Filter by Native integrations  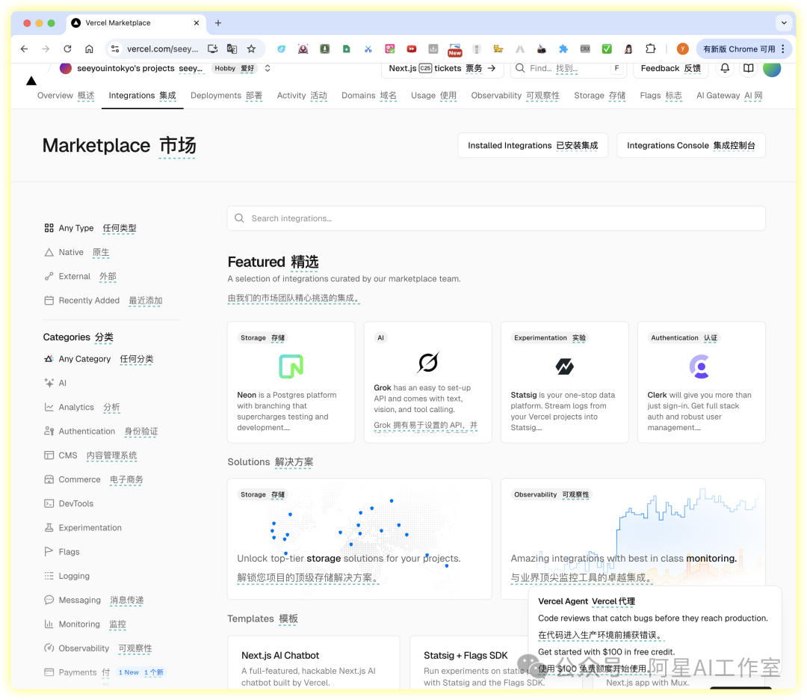77,252
